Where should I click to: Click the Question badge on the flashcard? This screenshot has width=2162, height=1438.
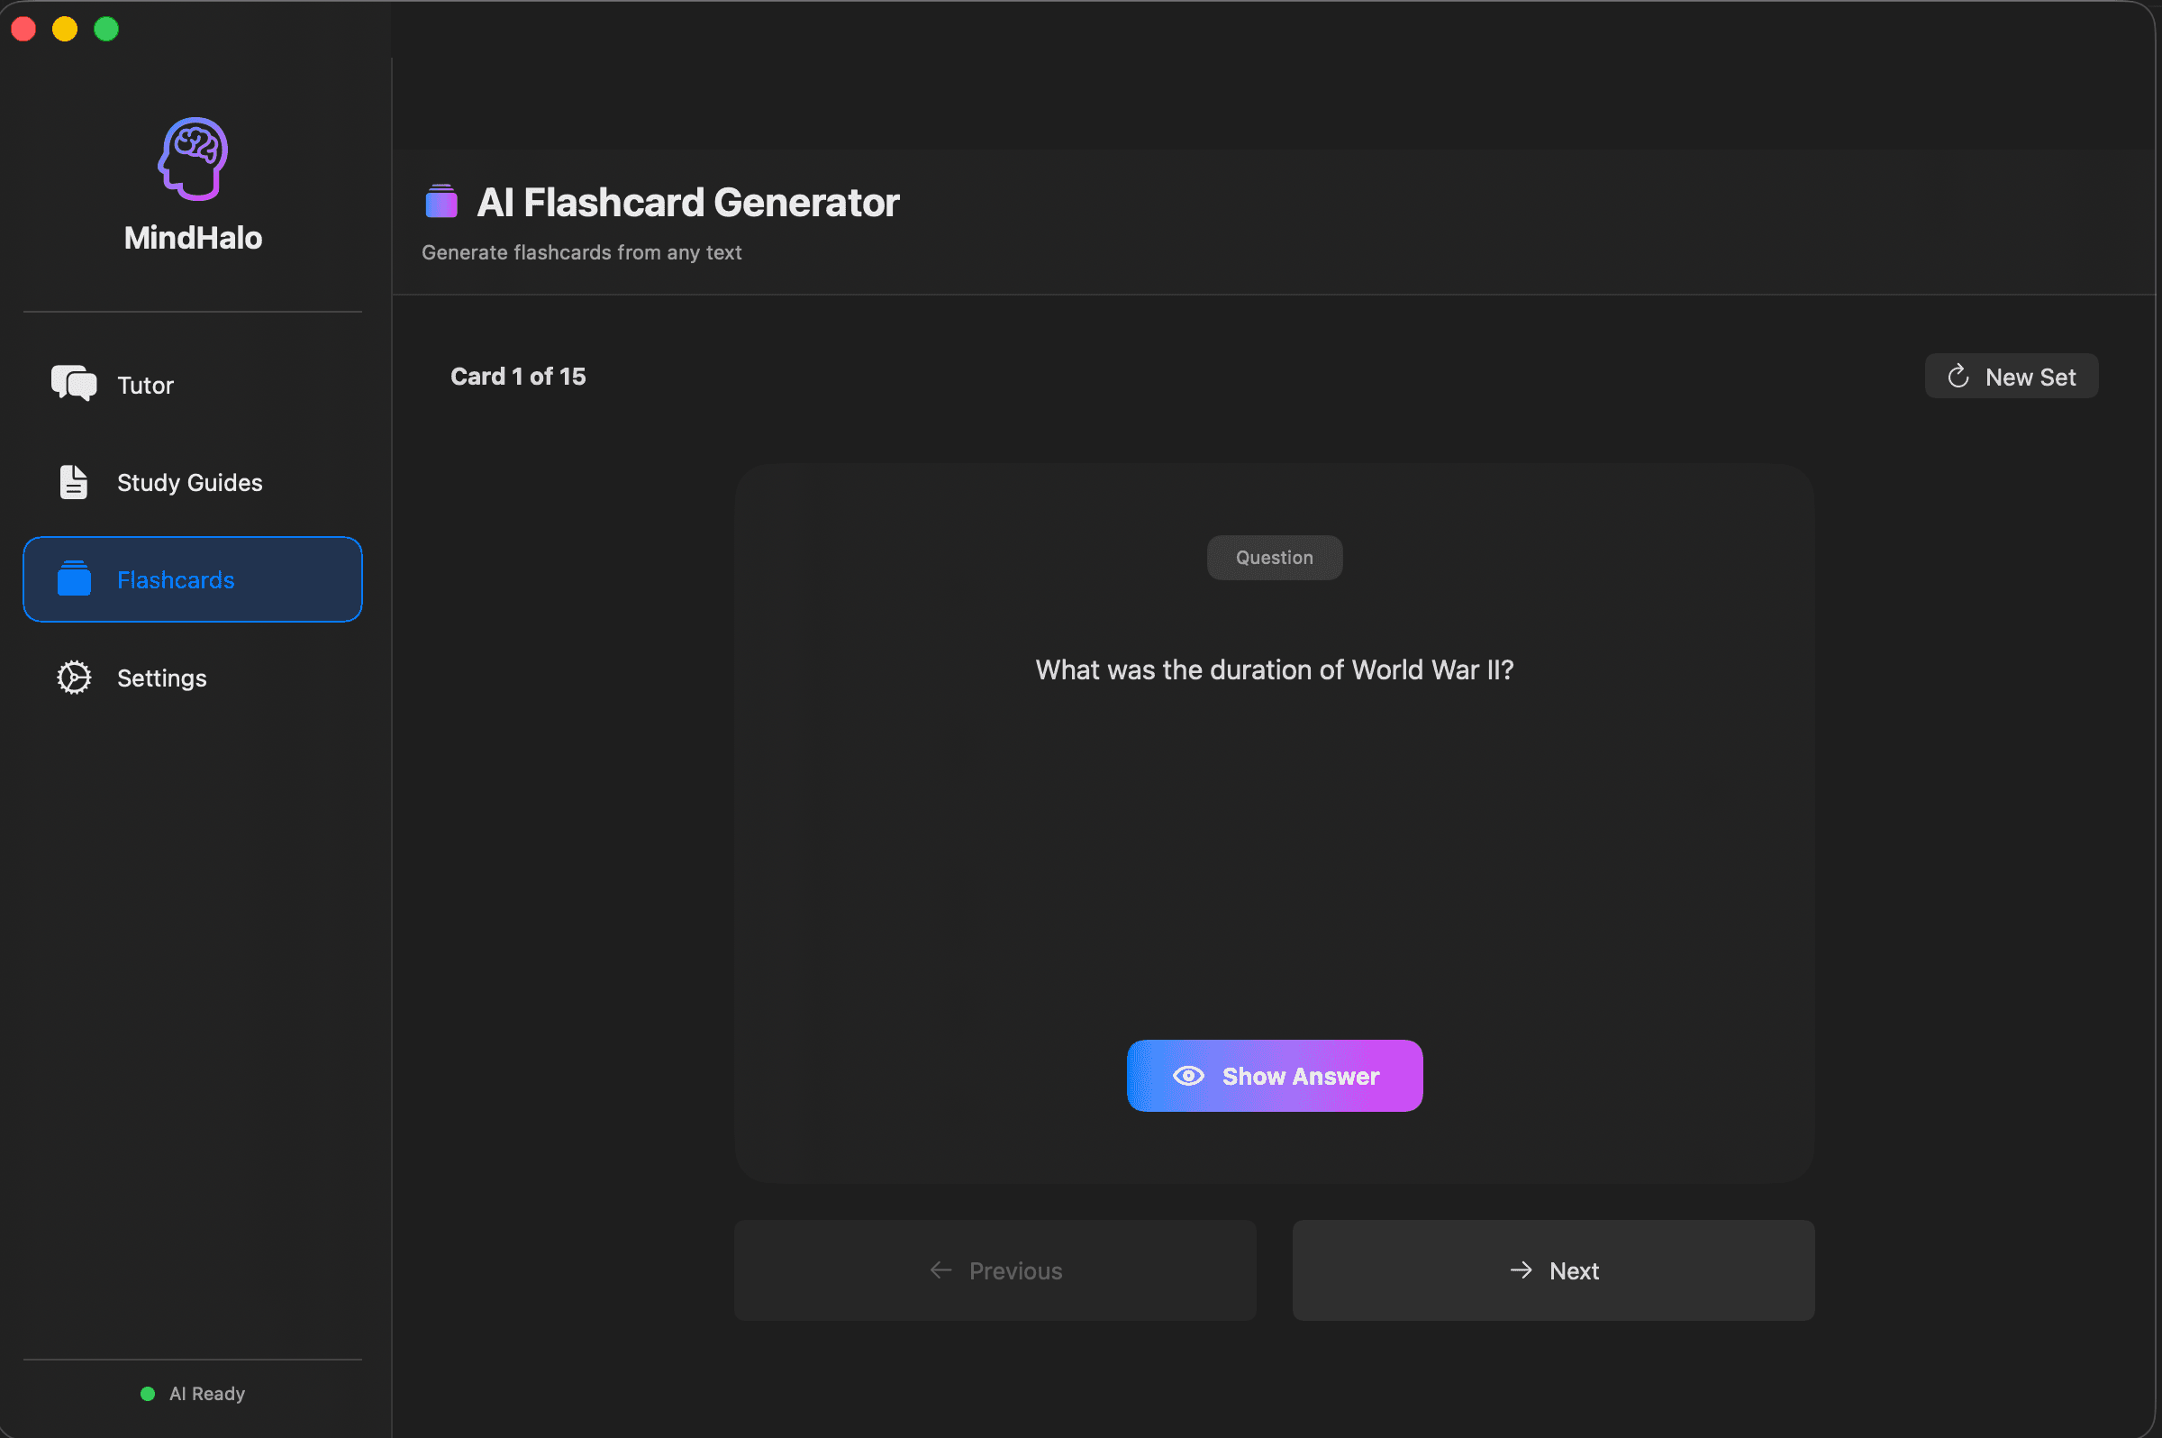(x=1274, y=557)
